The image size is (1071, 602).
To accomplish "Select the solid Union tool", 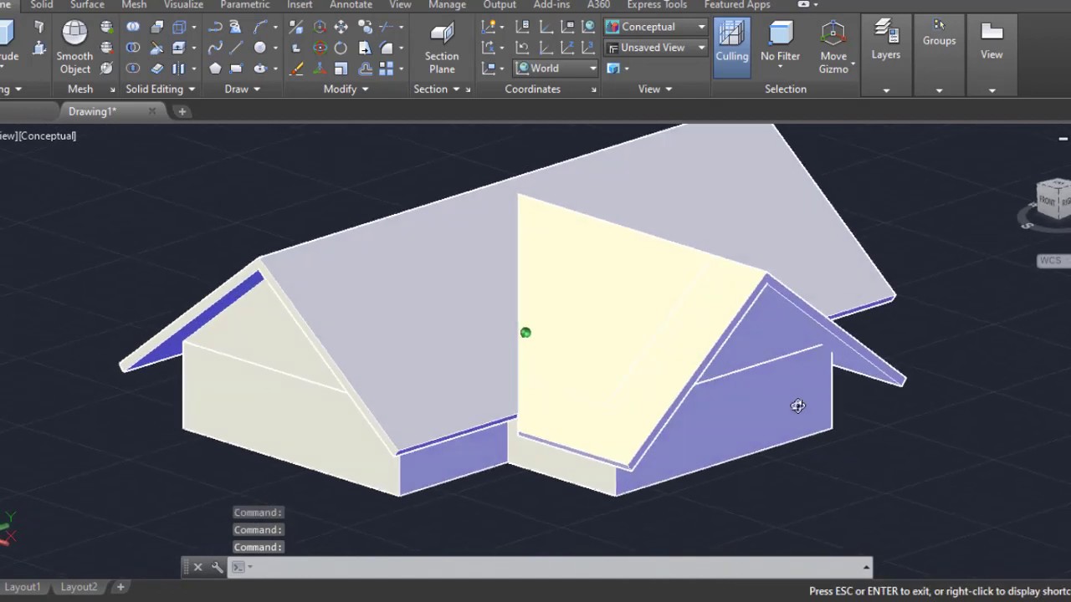I will (x=133, y=27).
